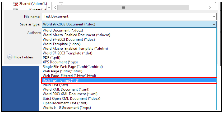Image resolution: width=224 pixels, height=115 pixels.
Task: Click the File name text field
Action: point(126,17)
